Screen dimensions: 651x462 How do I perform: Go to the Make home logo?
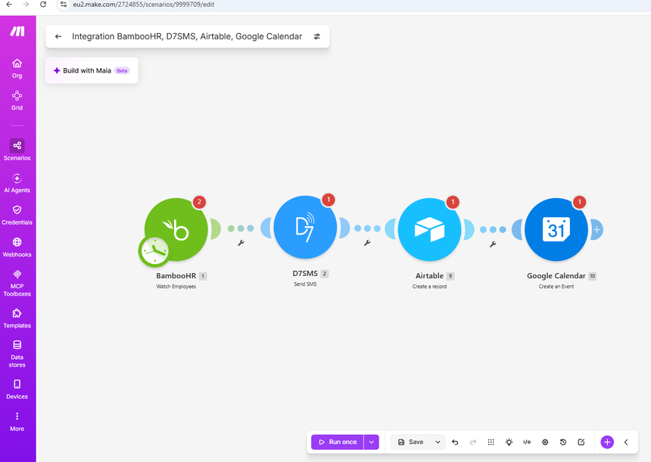tap(17, 32)
